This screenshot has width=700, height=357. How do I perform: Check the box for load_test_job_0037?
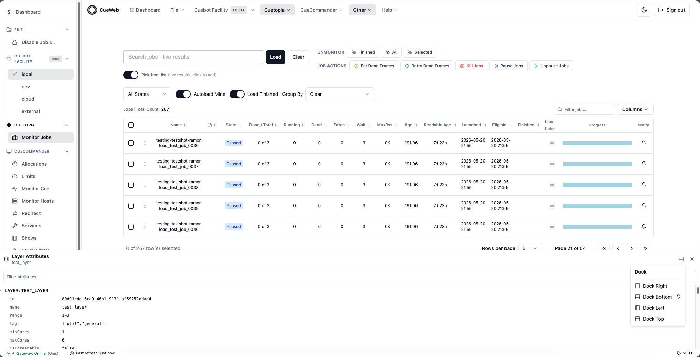(131, 164)
